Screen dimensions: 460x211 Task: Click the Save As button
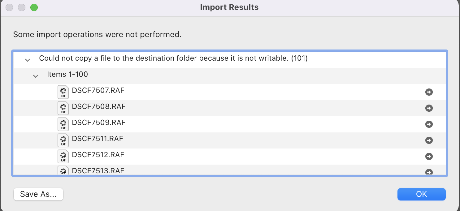coord(38,194)
